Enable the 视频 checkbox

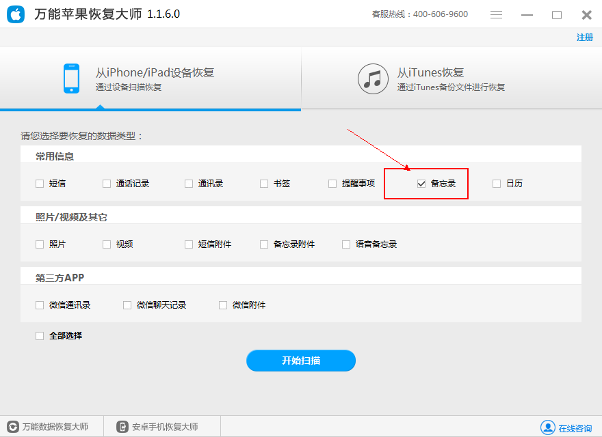tap(107, 244)
